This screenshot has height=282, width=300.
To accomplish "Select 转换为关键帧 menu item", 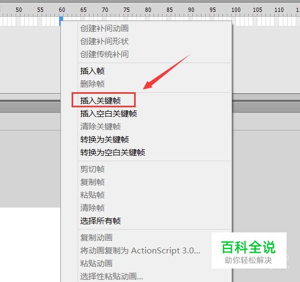I will coord(104,140).
